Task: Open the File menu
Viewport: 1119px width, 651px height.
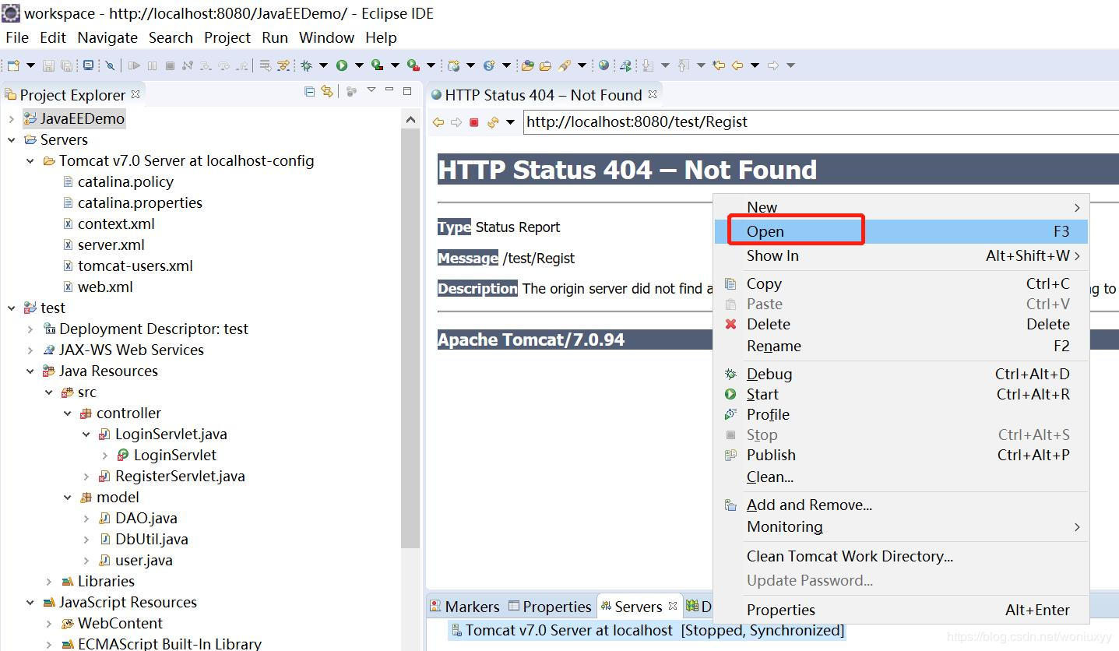Action: coord(17,37)
